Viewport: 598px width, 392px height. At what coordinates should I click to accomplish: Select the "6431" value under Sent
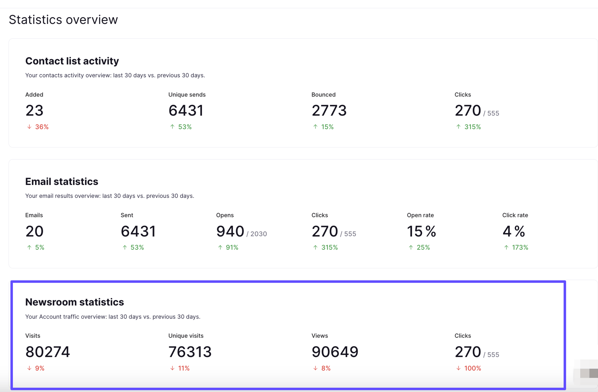(138, 231)
